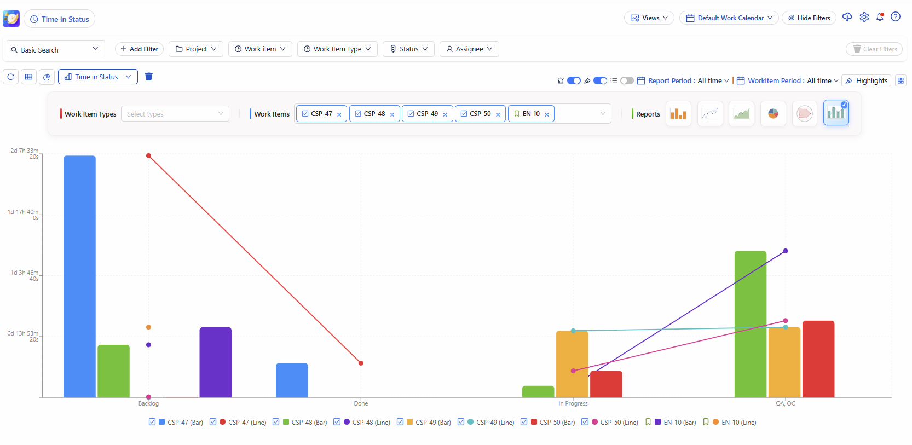Click the 'Done' axis label
The image size is (912, 445).
pyautogui.click(x=361, y=403)
